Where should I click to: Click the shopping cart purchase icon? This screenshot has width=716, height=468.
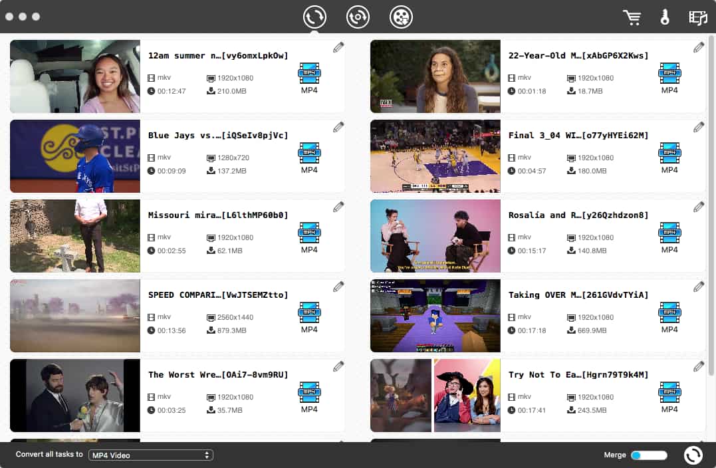[632, 18]
